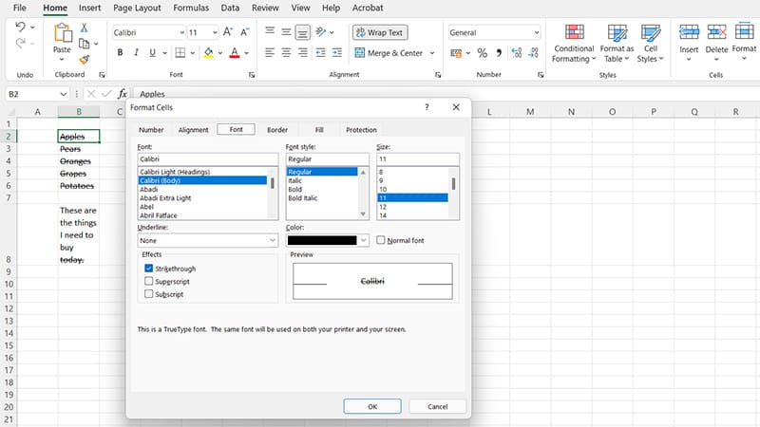Screen dimensions: 760x427
Task: Click the Insert cells icon
Action: 689,32
